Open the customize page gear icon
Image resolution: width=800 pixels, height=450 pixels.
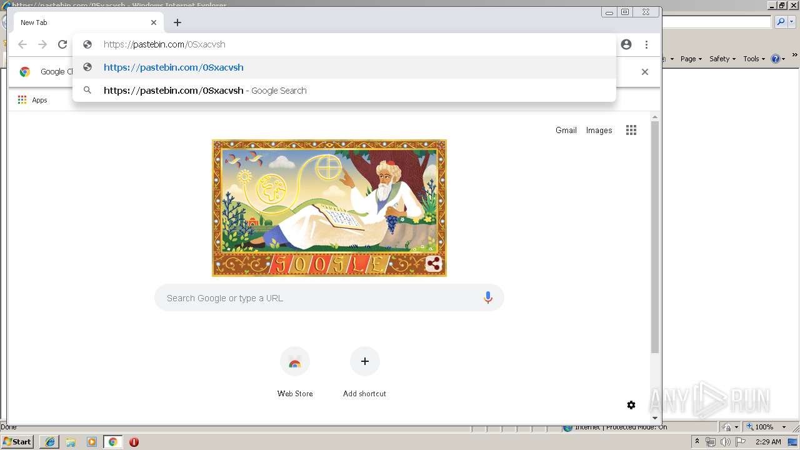click(631, 405)
